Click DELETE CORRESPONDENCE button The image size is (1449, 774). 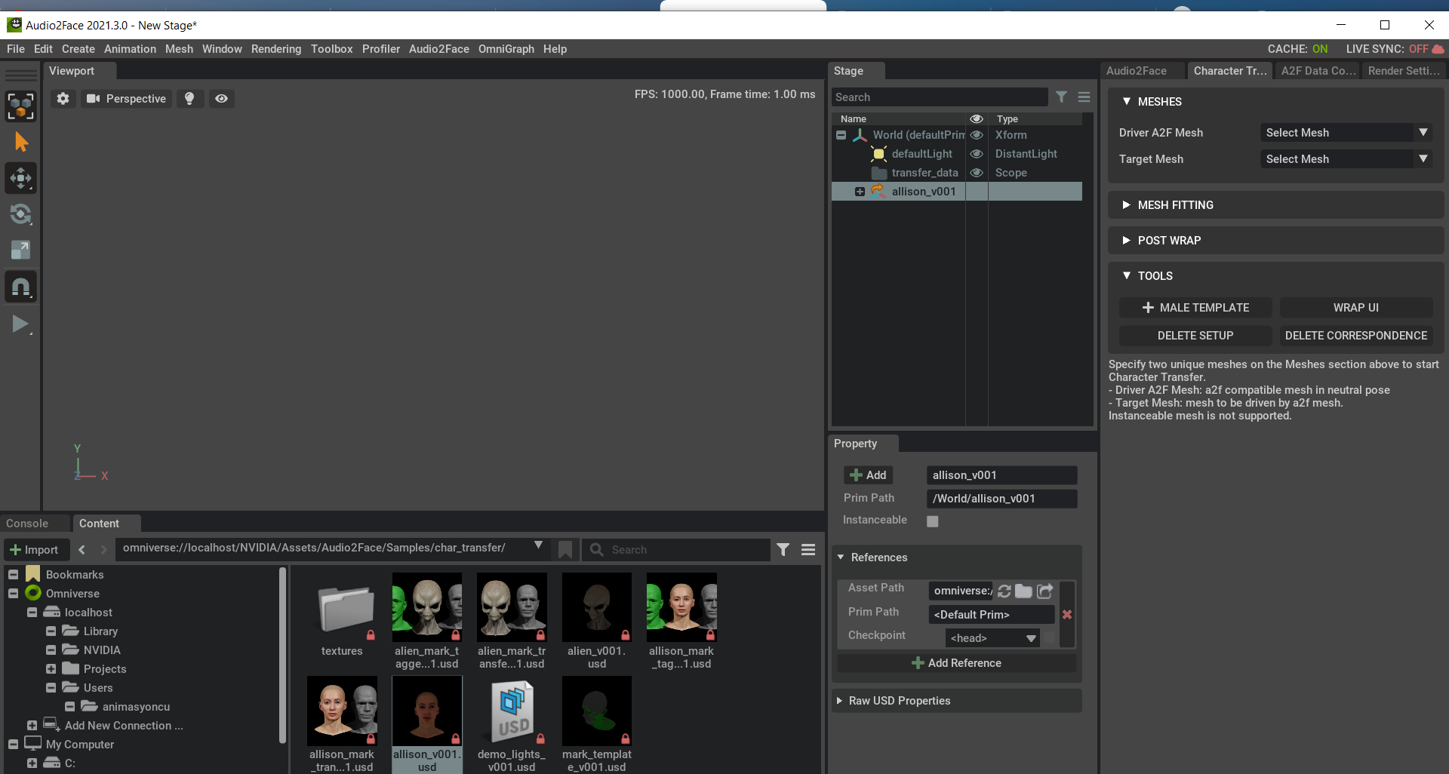1356,336
